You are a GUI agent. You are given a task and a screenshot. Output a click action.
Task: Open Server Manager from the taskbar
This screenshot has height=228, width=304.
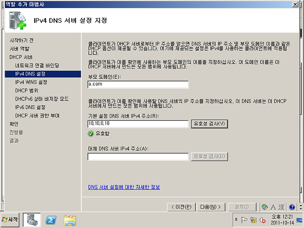pyautogui.click(x=32, y=220)
